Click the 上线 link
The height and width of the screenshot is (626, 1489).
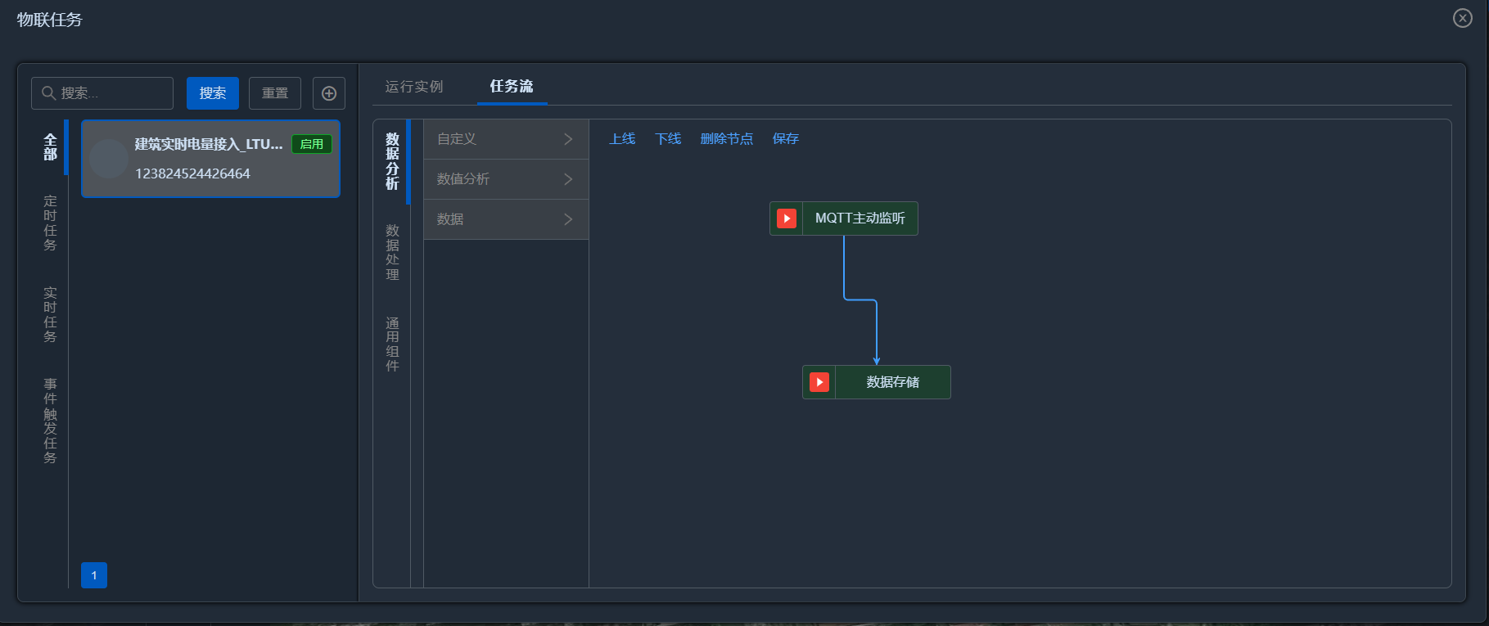(x=622, y=139)
